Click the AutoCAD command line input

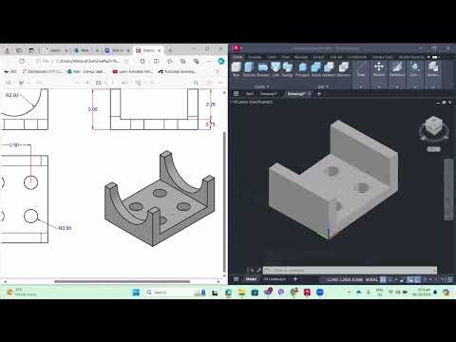(350, 270)
